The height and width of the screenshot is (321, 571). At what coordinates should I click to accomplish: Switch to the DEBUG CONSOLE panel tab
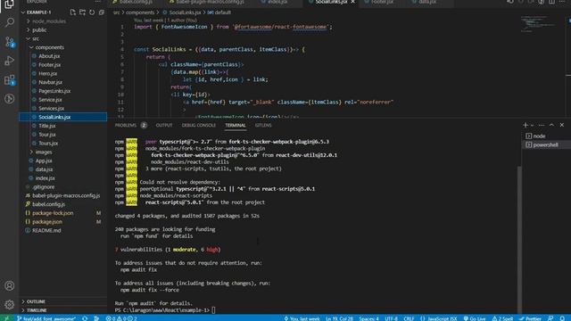pos(198,125)
